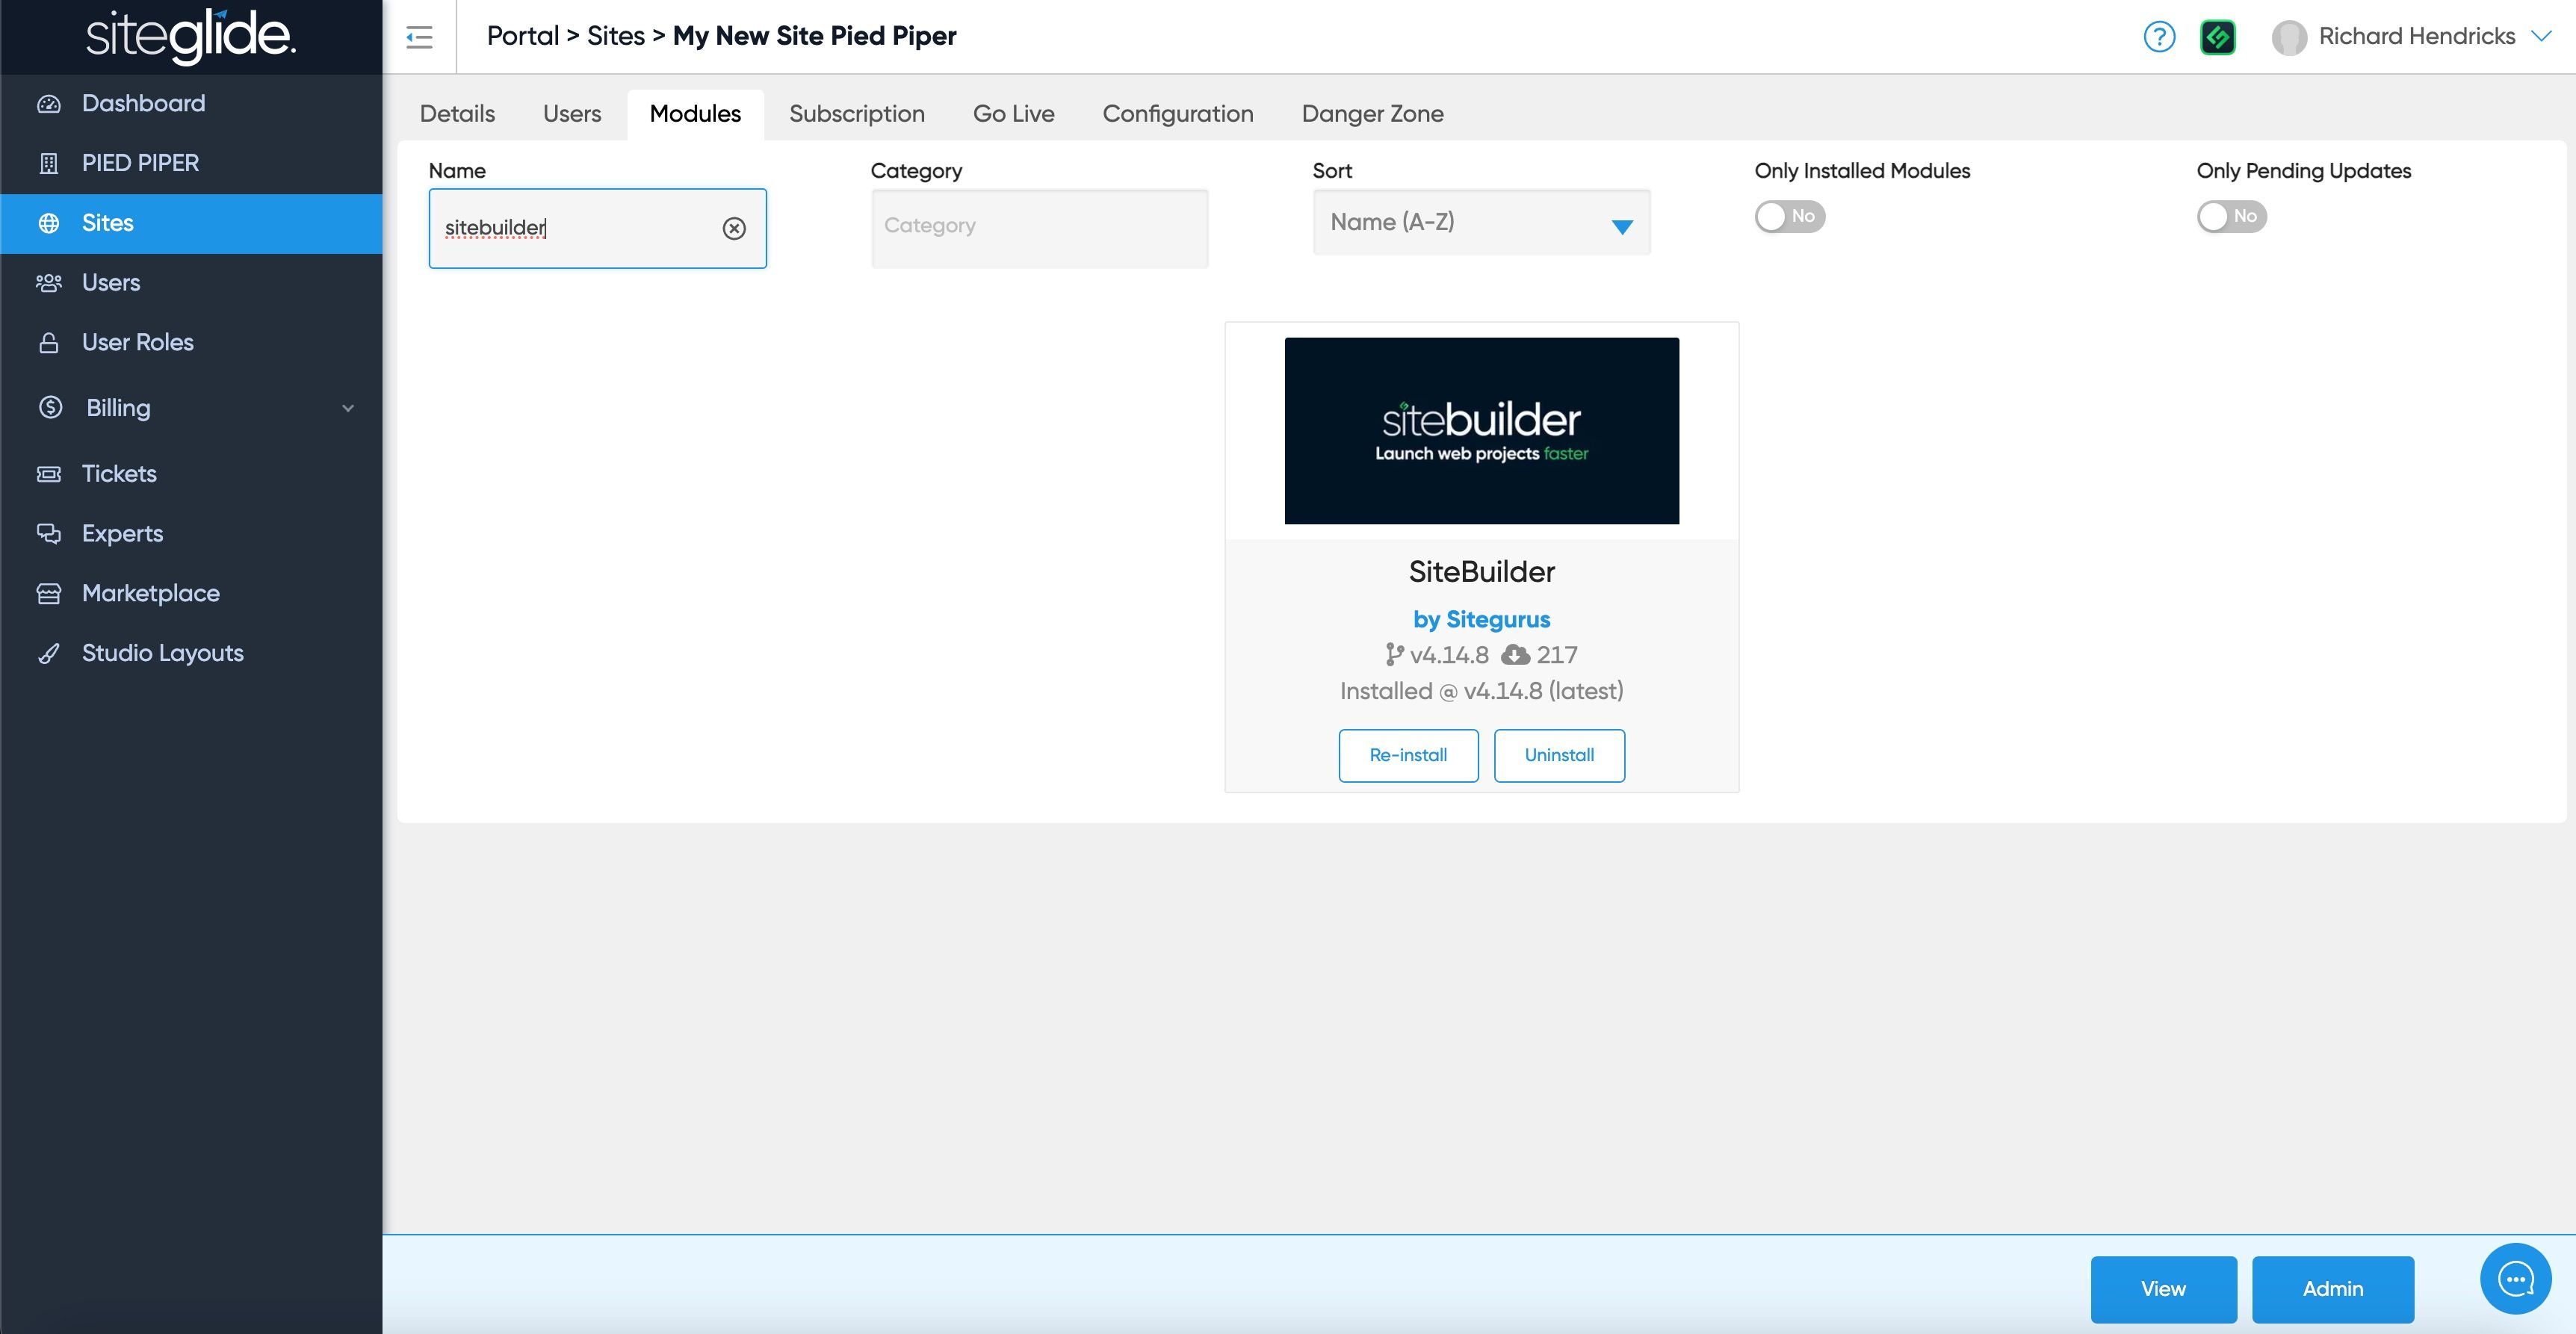Collapse the sidebar menu icon
The width and height of the screenshot is (2576, 1334).
coord(419,38)
